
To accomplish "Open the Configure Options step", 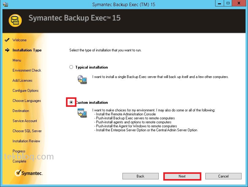I will 25,91.
